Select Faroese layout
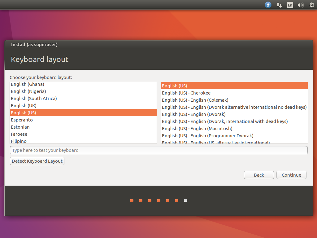 (x=83, y=134)
